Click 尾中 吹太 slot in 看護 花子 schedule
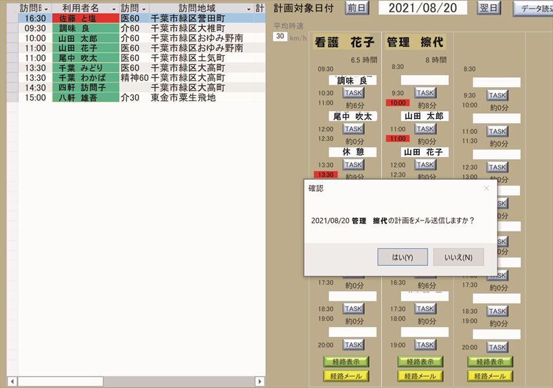553x388 pixels. pos(352,116)
